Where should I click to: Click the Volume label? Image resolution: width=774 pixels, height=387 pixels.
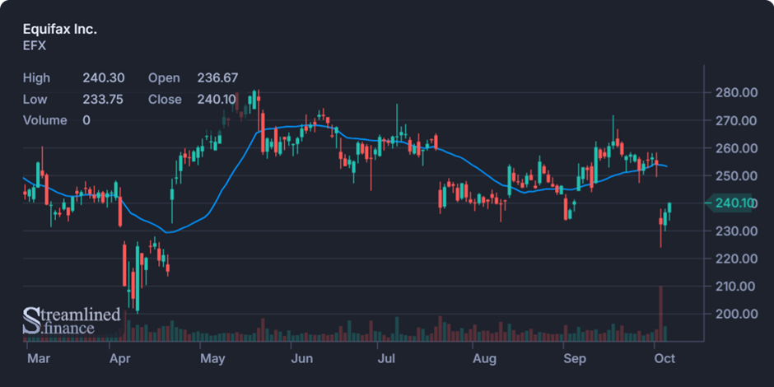[45, 120]
